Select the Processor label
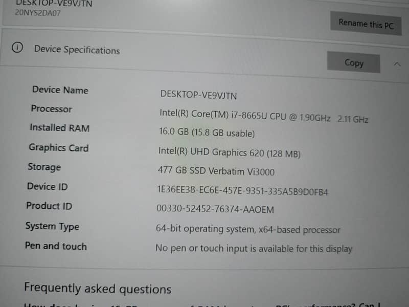409x307 pixels. tap(52, 108)
